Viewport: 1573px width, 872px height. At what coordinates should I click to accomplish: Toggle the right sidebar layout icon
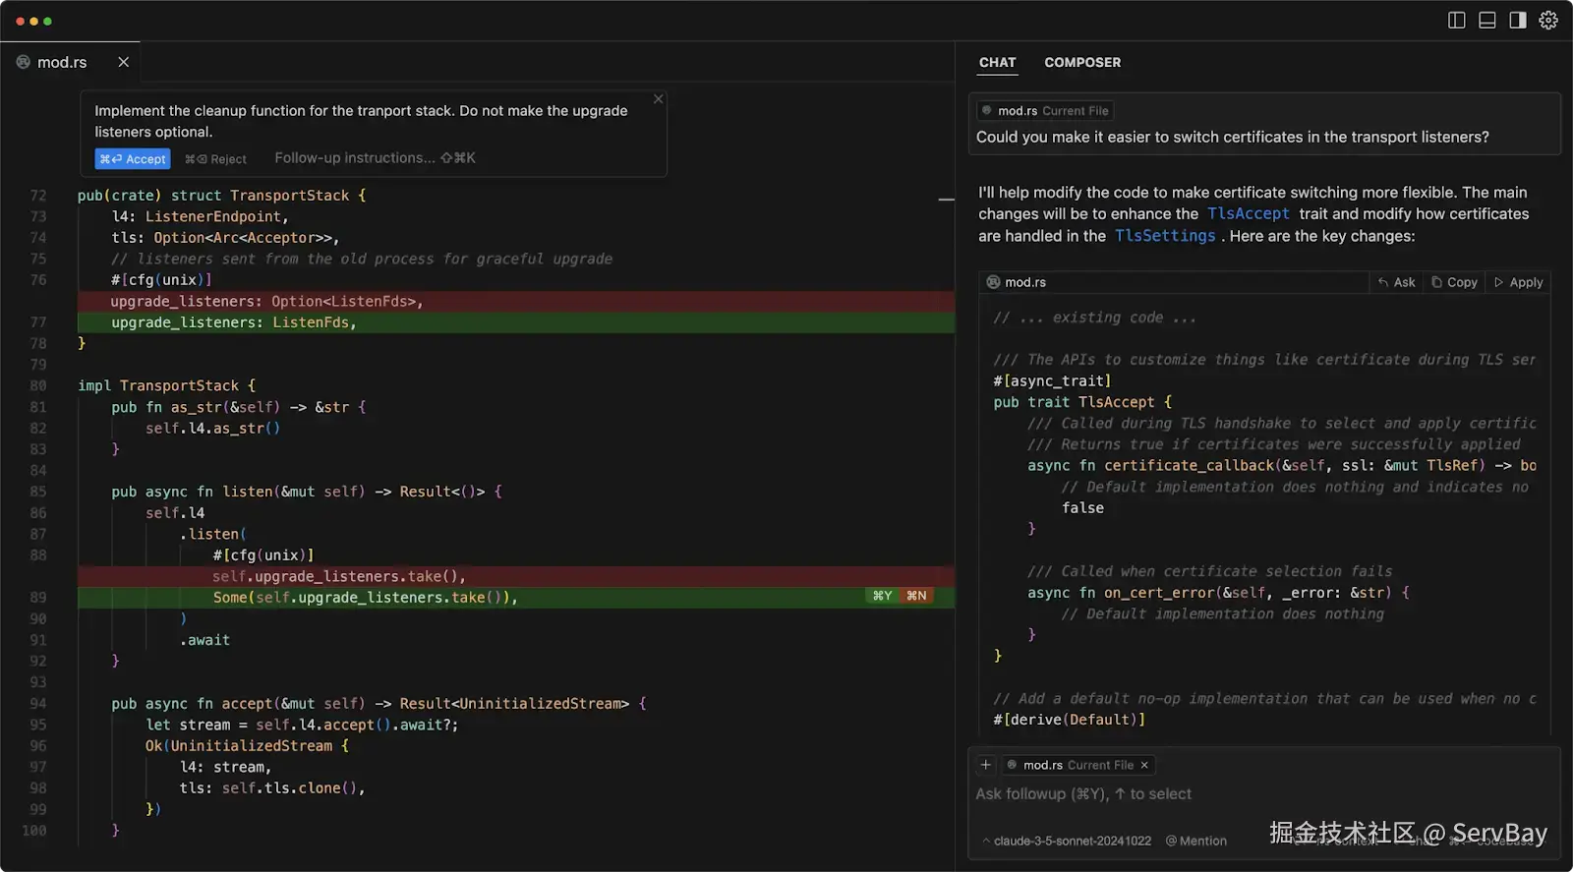pyautogui.click(x=1518, y=21)
